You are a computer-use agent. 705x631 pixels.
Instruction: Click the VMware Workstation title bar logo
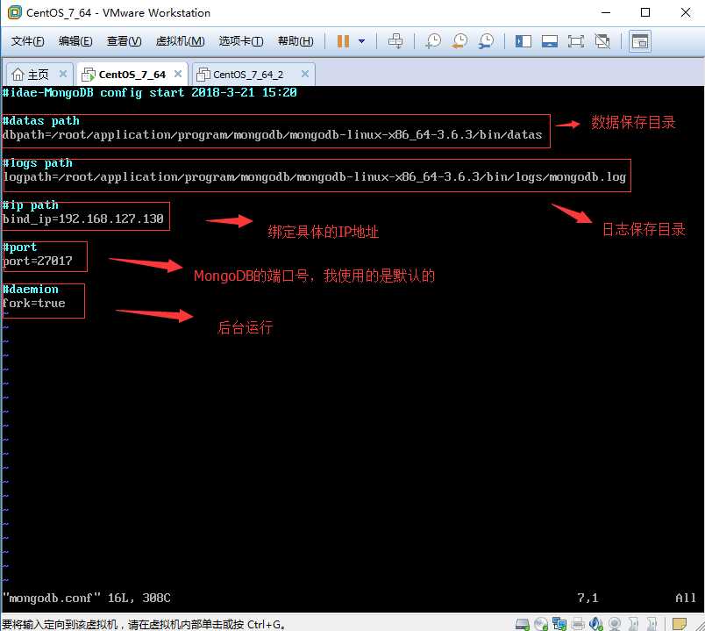(x=14, y=12)
